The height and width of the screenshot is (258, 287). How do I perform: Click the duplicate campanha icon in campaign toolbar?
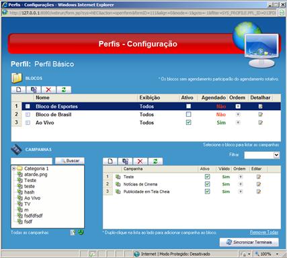[x=125, y=161]
